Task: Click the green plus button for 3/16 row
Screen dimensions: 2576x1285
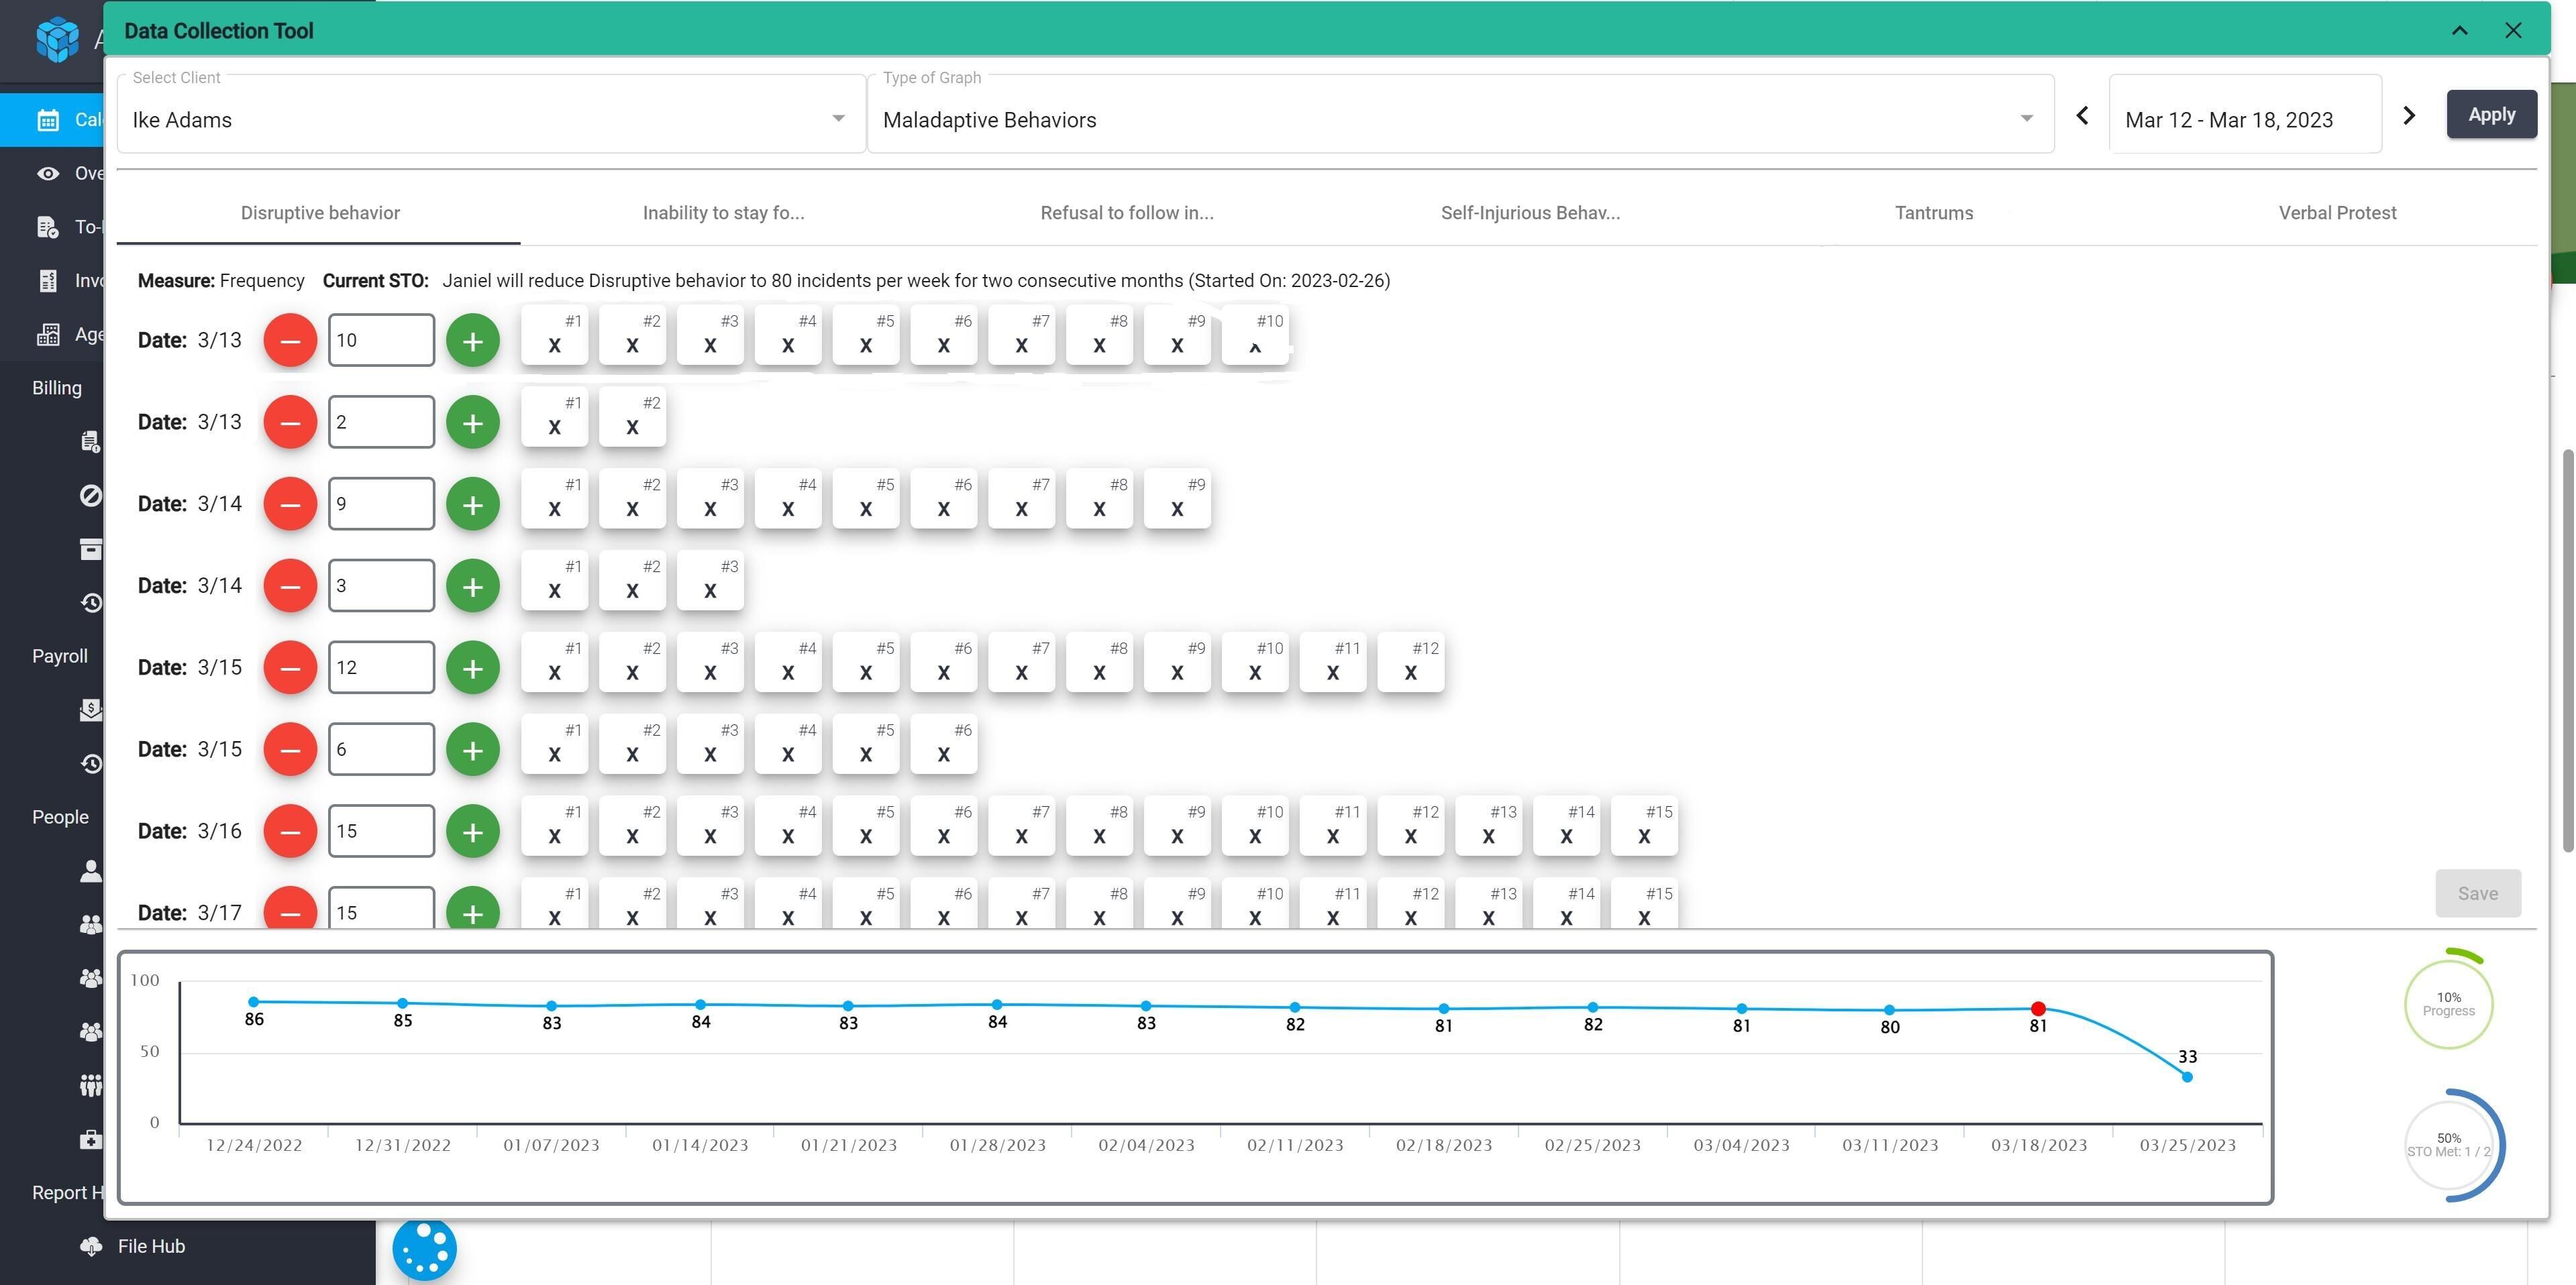Action: coord(472,832)
